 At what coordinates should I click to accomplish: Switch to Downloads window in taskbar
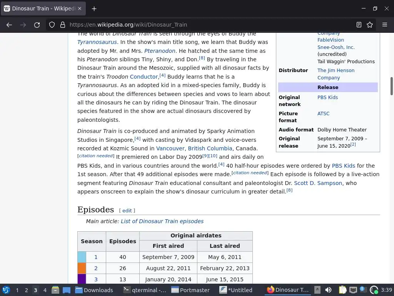[94, 290]
